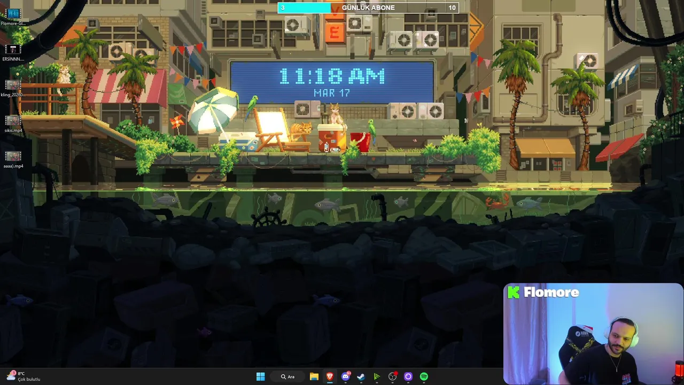Click the Flomore channel name label
684x385 pixels.
coord(551,292)
